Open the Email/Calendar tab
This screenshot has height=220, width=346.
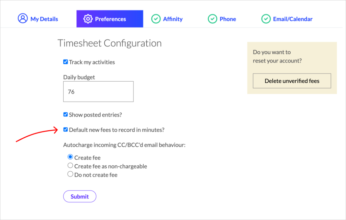[293, 19]
